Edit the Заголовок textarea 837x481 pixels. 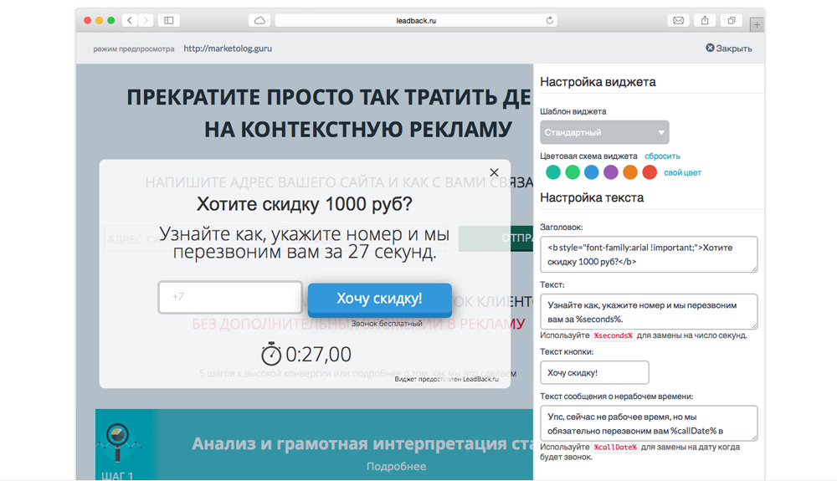[649, 254]
